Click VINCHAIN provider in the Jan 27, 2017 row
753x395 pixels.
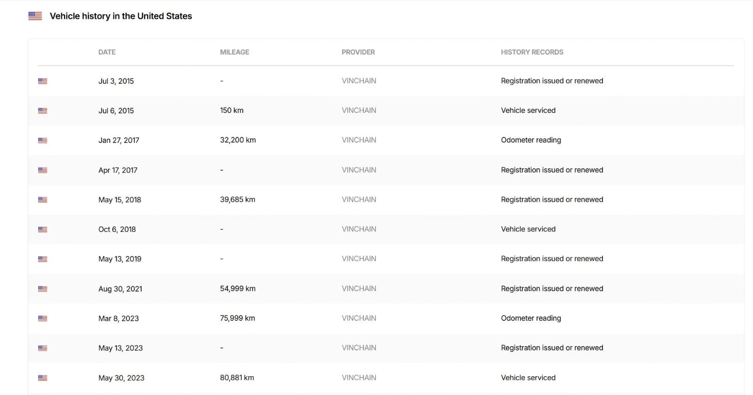pyautogui.click(x=359, y=140)
